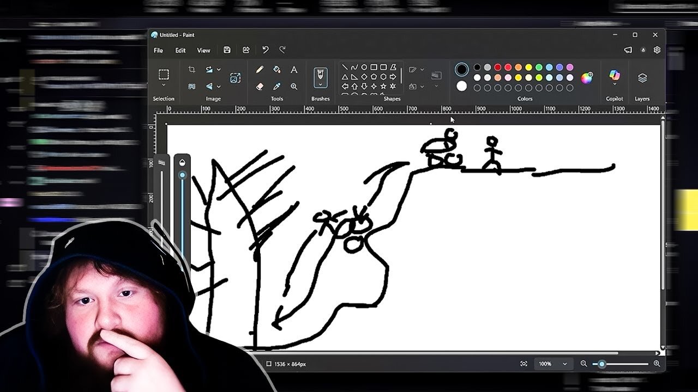Viewport: 698px width, 392px height.
Task: Click the Fit to window icon in the status bar
Action: 524,364
